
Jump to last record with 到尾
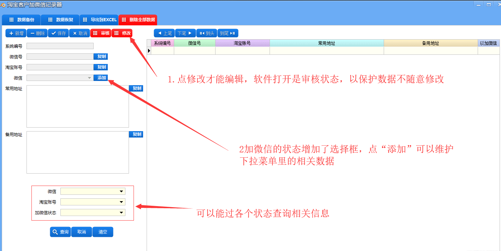[228, 33]
